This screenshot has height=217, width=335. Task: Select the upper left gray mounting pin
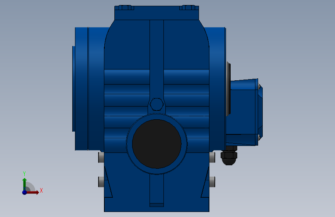[x=101, y=158]
